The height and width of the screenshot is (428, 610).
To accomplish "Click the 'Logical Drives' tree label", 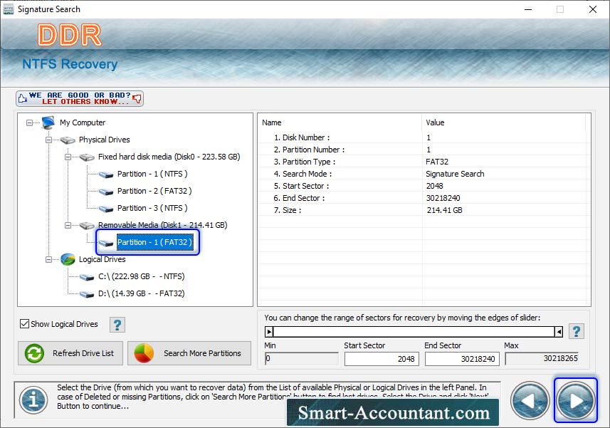I will pos(102,259).
